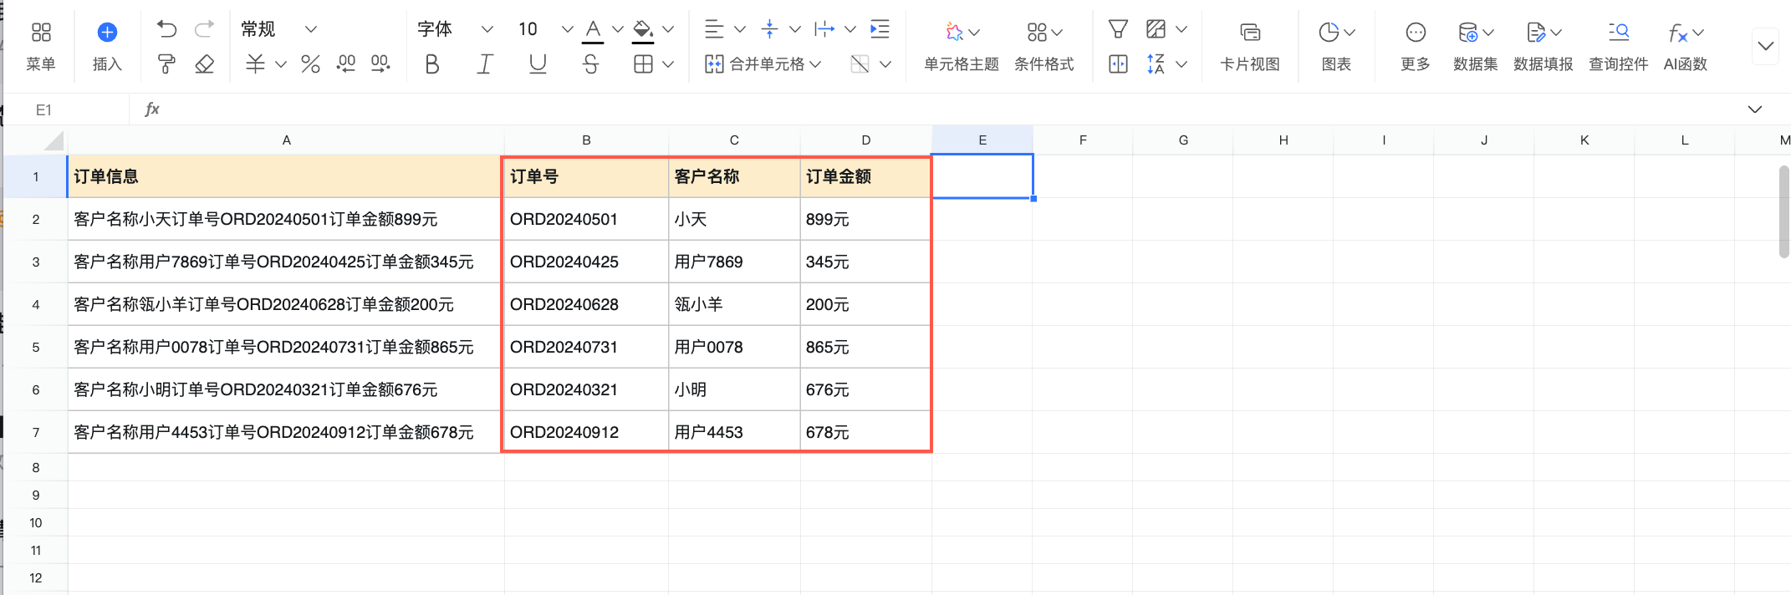1791x595 pixels.
Task: Open the diagonal cell line tool
Action: [x=860, y=64]
